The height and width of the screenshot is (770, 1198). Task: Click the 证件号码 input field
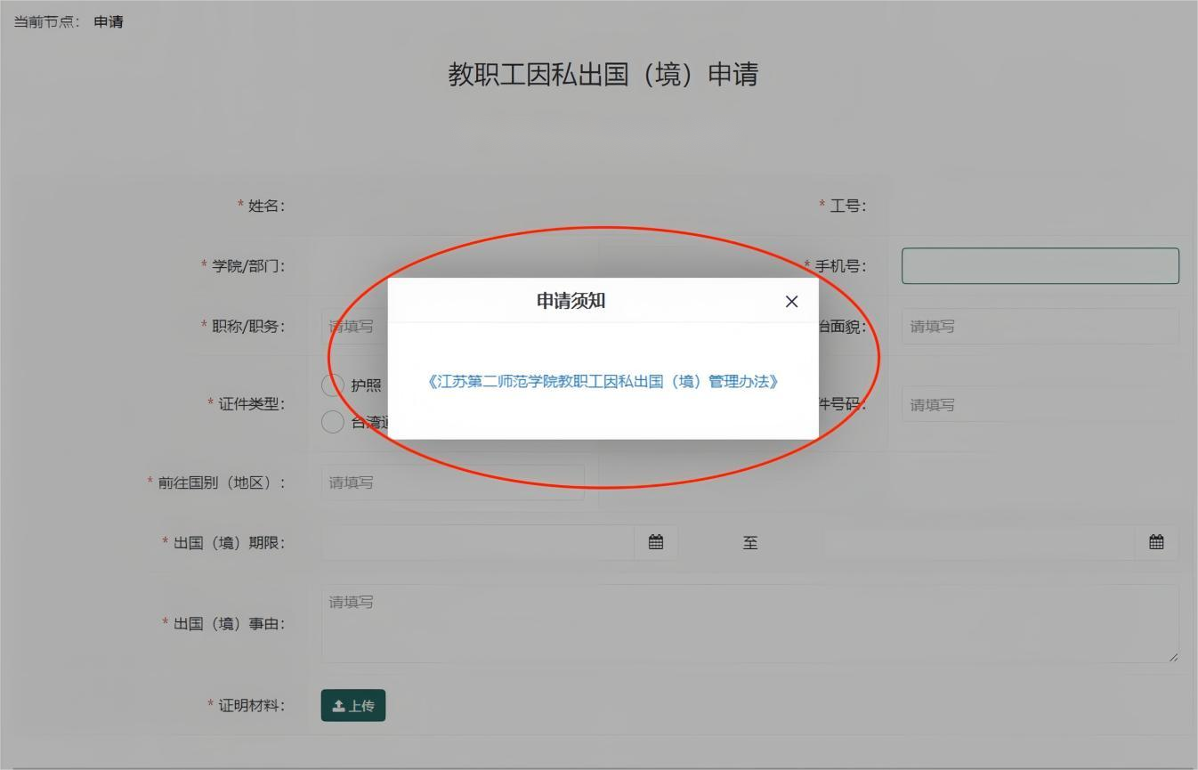click(x=1040, y=405)
